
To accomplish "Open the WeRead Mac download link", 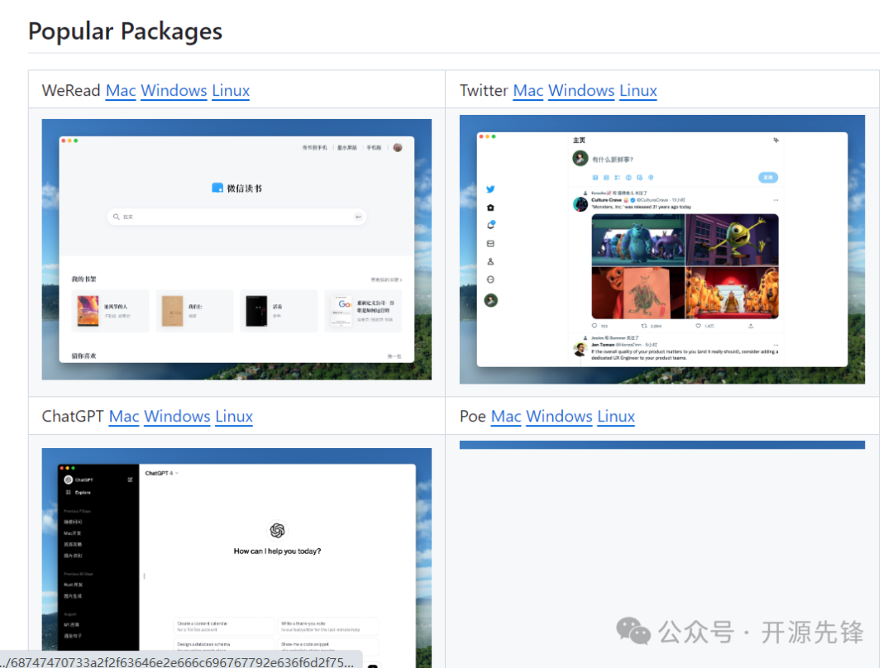I will click(x=121, y=90).
